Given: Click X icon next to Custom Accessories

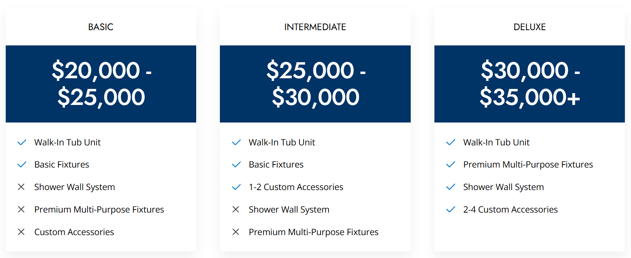Looking at the screenshot, I should (21, 232).
